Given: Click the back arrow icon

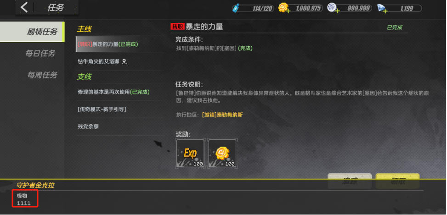Looking at the screenshot, I should (24, 7).
